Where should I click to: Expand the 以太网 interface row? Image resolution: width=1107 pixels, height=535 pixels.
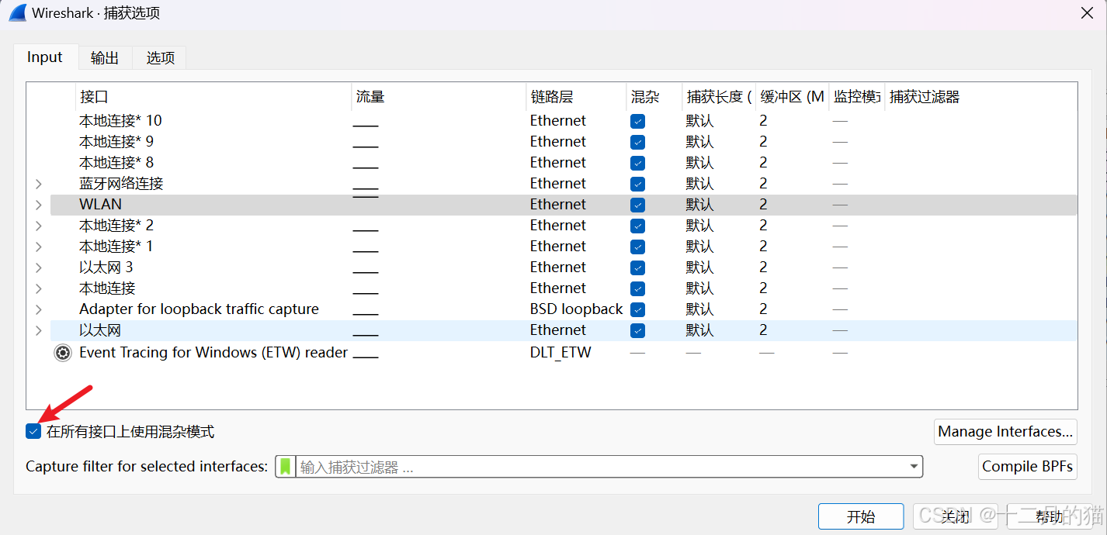[39, 330]
